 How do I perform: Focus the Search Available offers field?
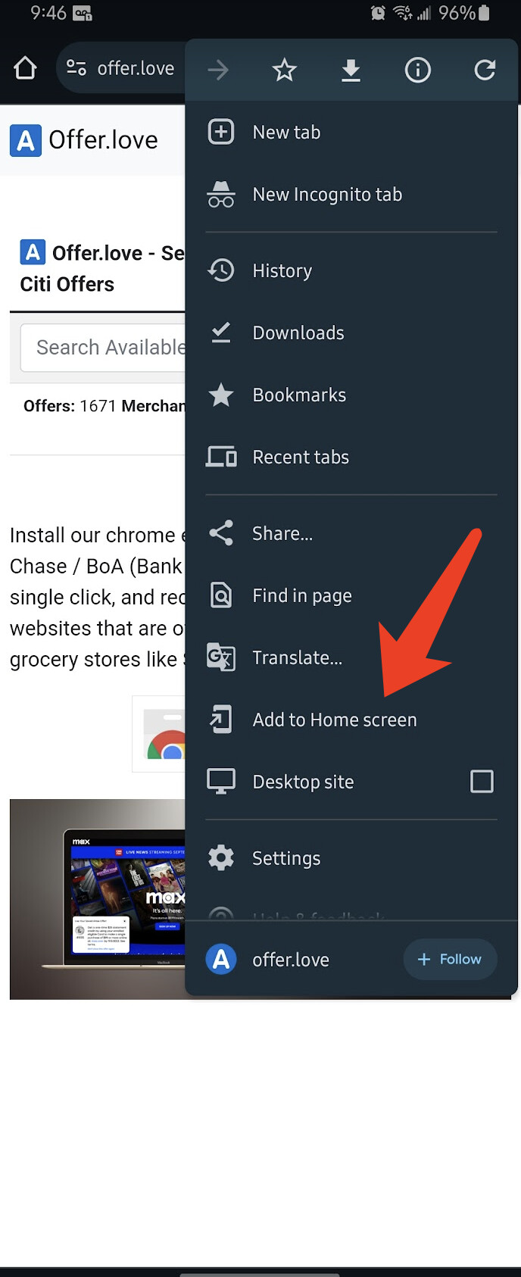click(103, 347)
